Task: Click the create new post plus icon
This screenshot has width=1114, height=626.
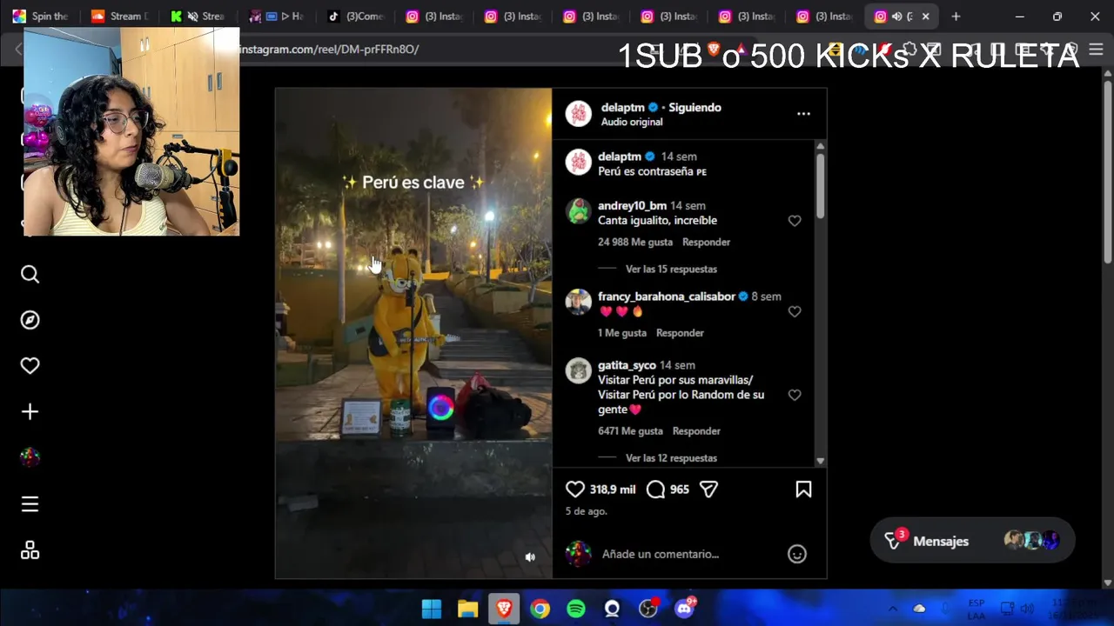Action: point(30,411)
